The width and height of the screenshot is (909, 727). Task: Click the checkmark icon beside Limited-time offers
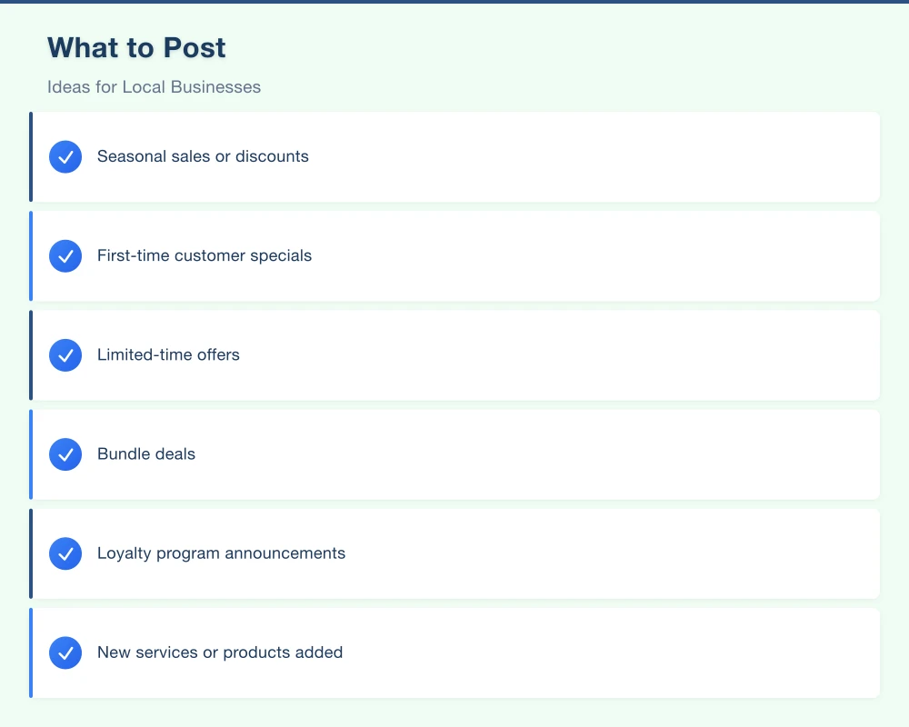(x=65, y=354)
